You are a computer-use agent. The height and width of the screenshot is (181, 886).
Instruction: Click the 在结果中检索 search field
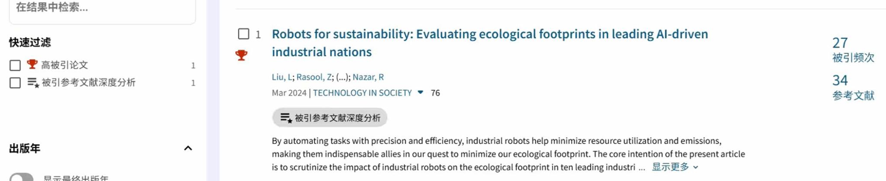tap(102, 8)
